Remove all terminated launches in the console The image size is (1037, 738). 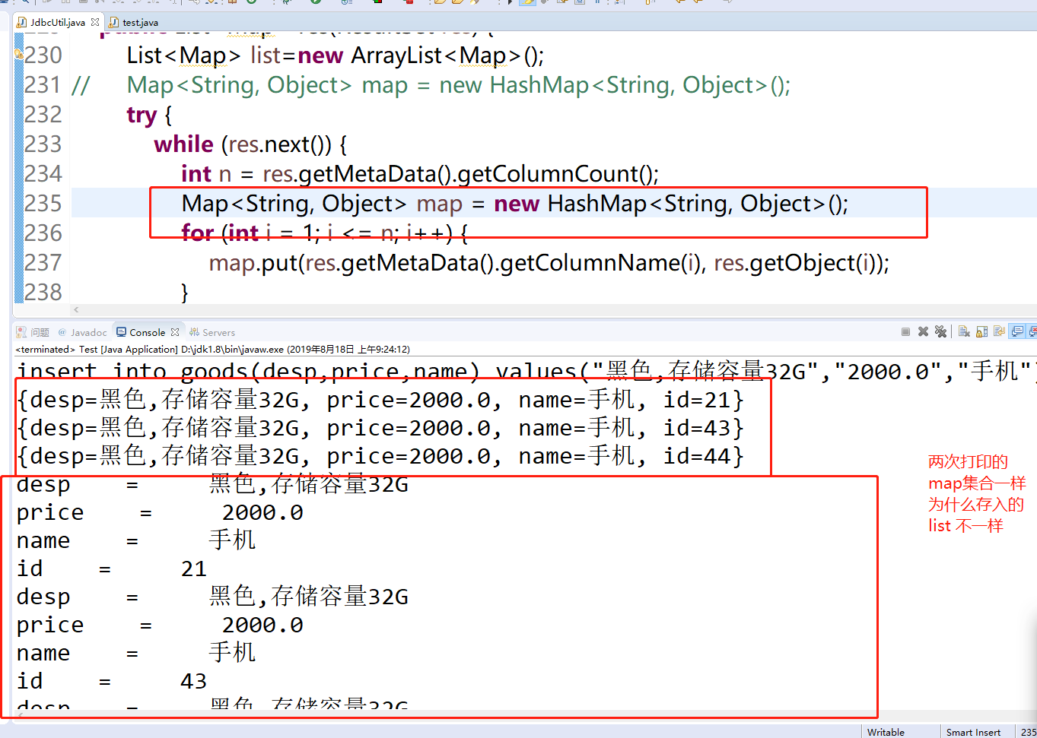click(941, 331)
